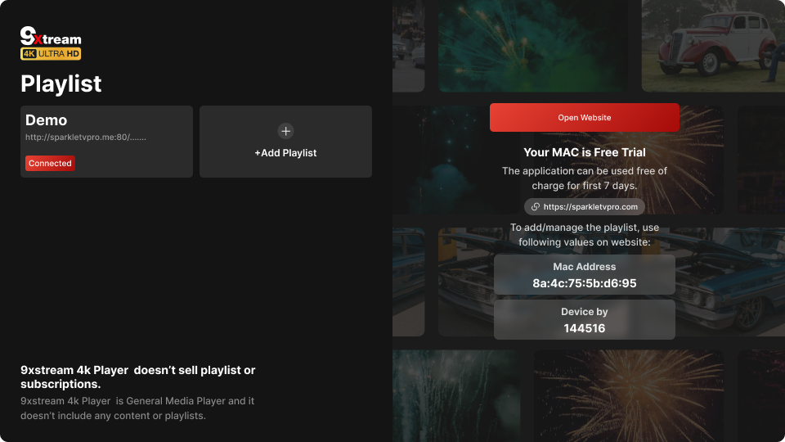Image resolution: width=785 pixels, height=442 pixels.
Task: Click the Demo playlist URL sparkletvpro.me text
Action: (86, 137)
